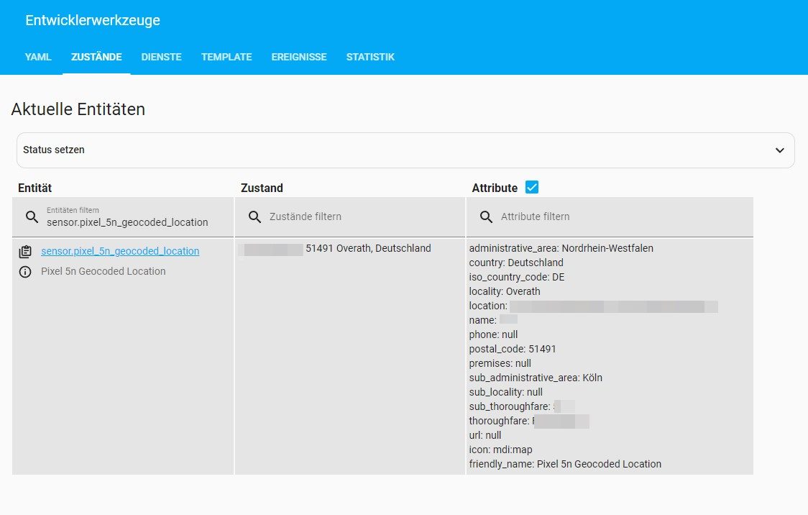This screenshot has height=515, width=808.
Task: Switch to the STATISTIK tab
Action: coord(370,57)
